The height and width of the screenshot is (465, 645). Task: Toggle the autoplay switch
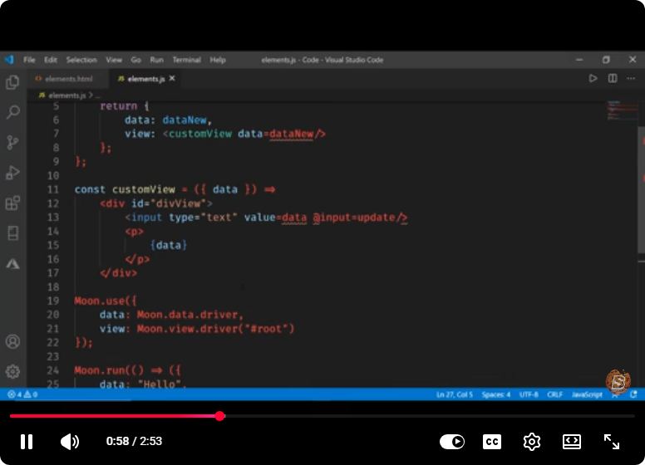coord(451,442)
